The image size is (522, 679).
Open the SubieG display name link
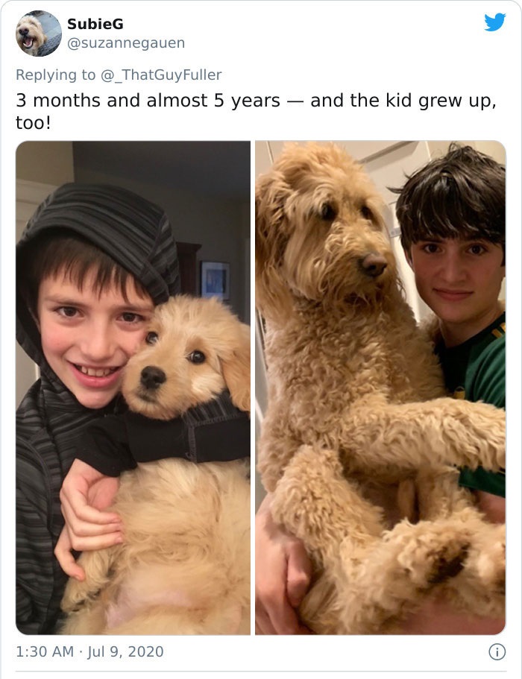(x=95, y=24)
